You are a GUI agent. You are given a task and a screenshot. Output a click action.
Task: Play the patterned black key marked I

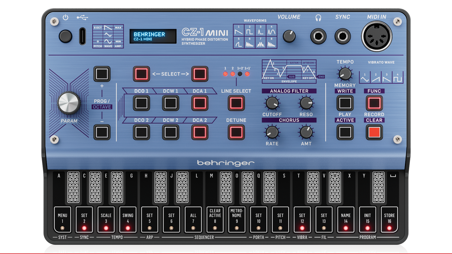pyautogui.click(x=161, y=187)
